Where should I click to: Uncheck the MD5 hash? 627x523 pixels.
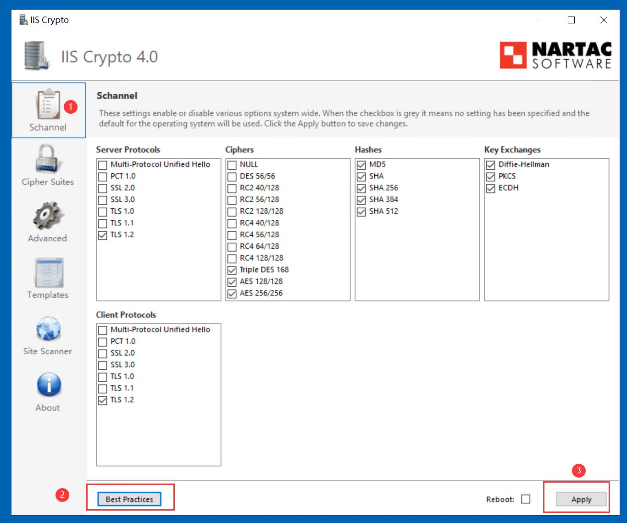point(361,165)
